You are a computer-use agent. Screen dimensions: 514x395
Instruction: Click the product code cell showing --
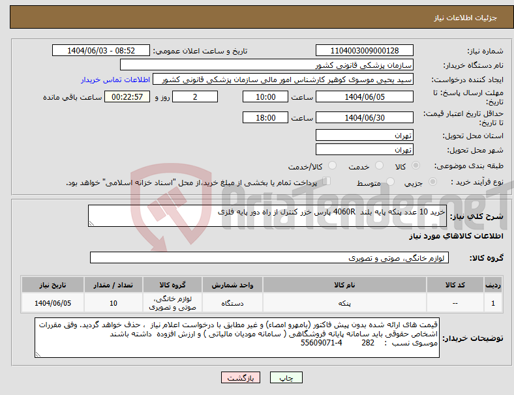click(455, 303)
